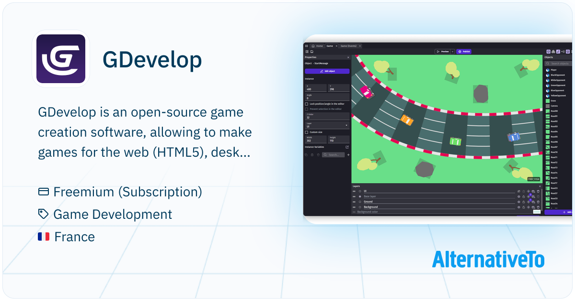Click the GDevelop logo on the card
Image resolution: width=575 pixels, height=301 pixels.
tap(61, 59)
